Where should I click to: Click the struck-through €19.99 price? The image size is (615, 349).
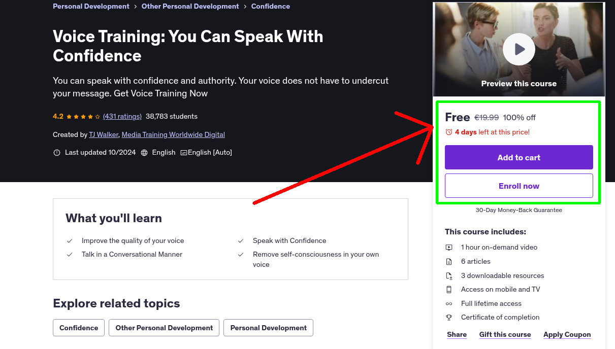pos(487,118)
